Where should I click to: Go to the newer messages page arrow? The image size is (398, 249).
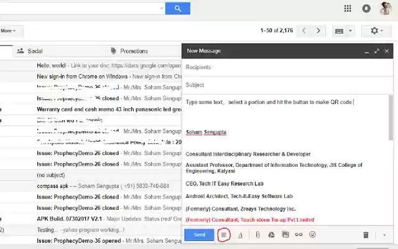pos(304,31)
